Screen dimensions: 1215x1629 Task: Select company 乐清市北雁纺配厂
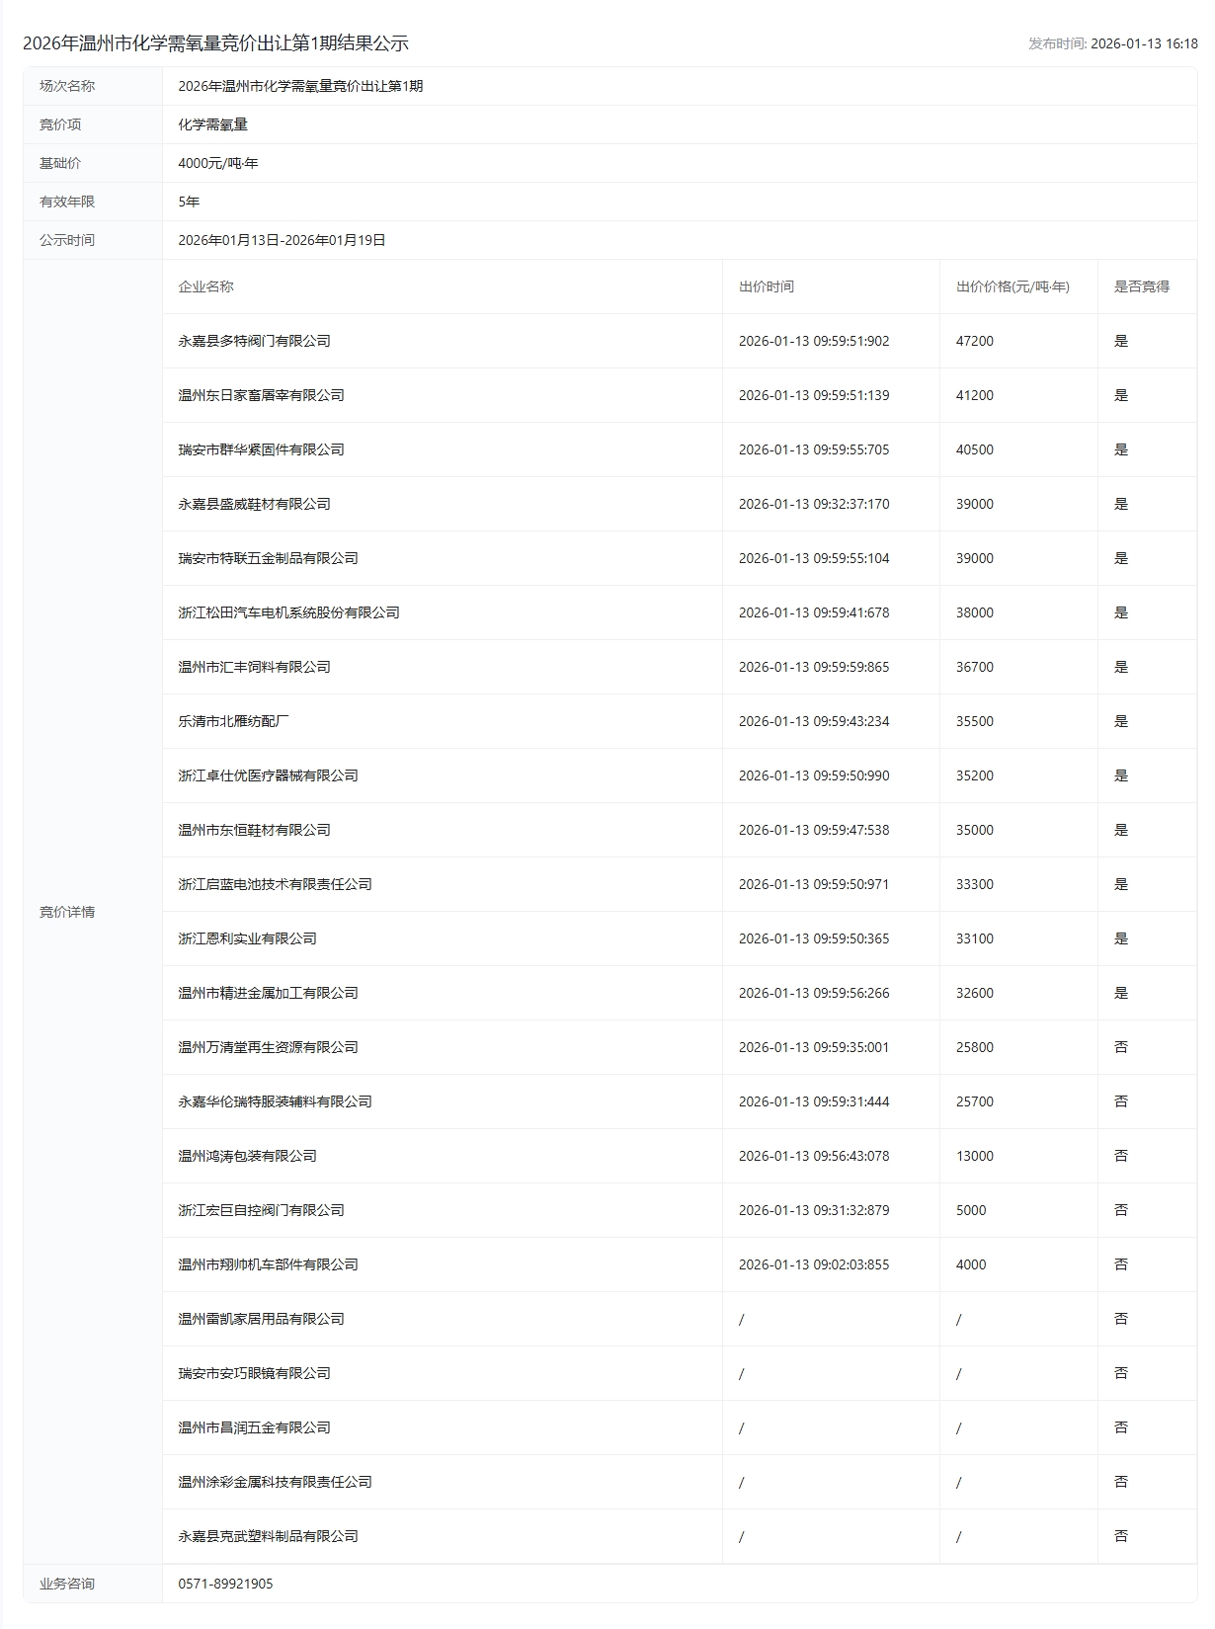(233, 721)
